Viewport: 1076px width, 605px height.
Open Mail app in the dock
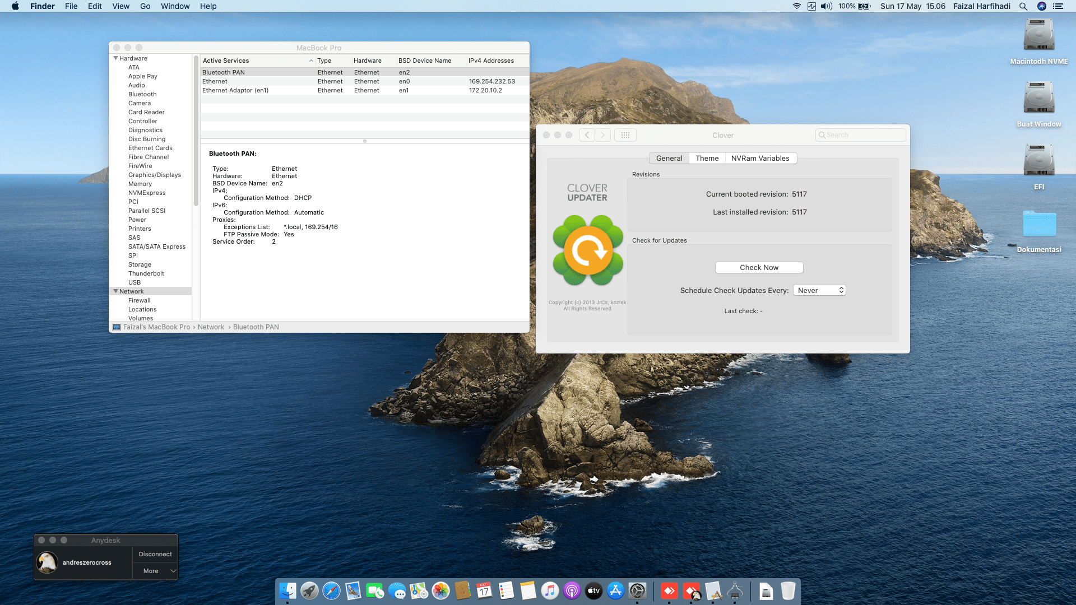click(353, 590)
